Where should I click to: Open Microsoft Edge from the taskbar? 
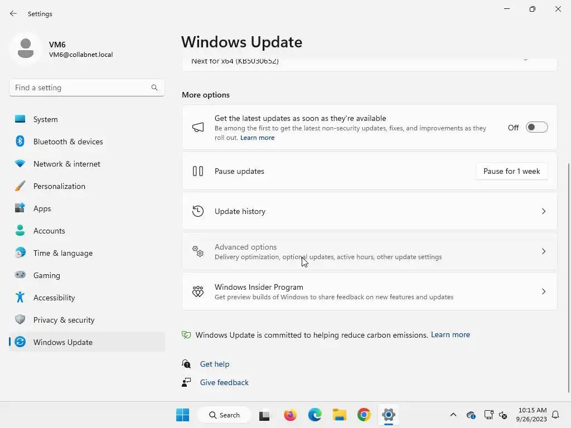(x=314, y=415)
